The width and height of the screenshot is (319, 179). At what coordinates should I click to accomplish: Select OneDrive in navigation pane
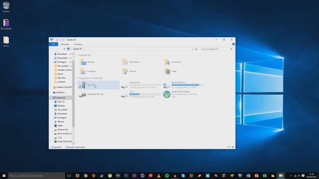(x=59, y=92)
